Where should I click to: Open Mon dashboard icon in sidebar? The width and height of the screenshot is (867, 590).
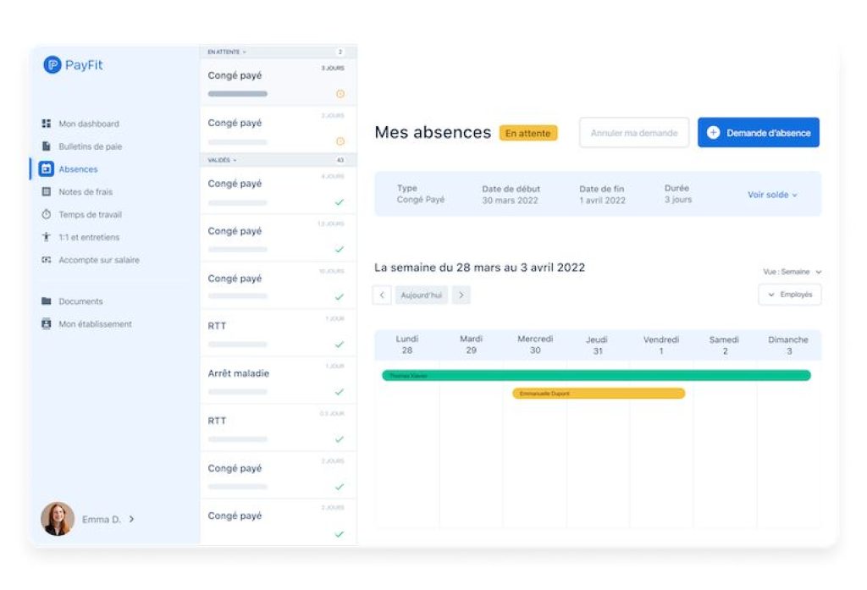click(x=47, y=124)
